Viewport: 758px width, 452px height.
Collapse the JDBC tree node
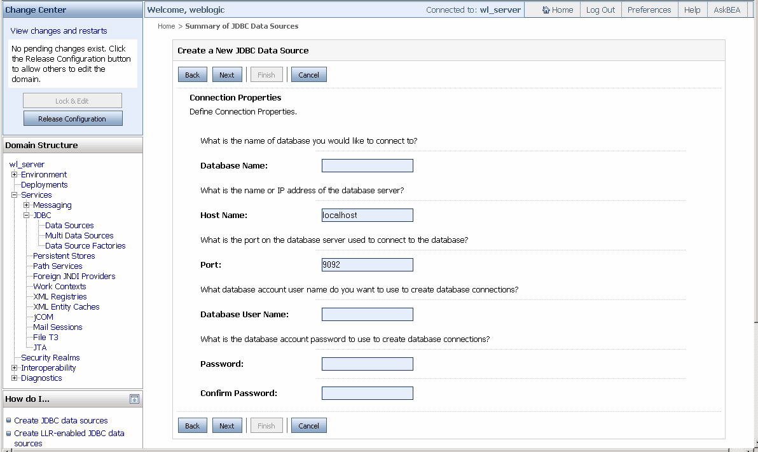point(27,216)
